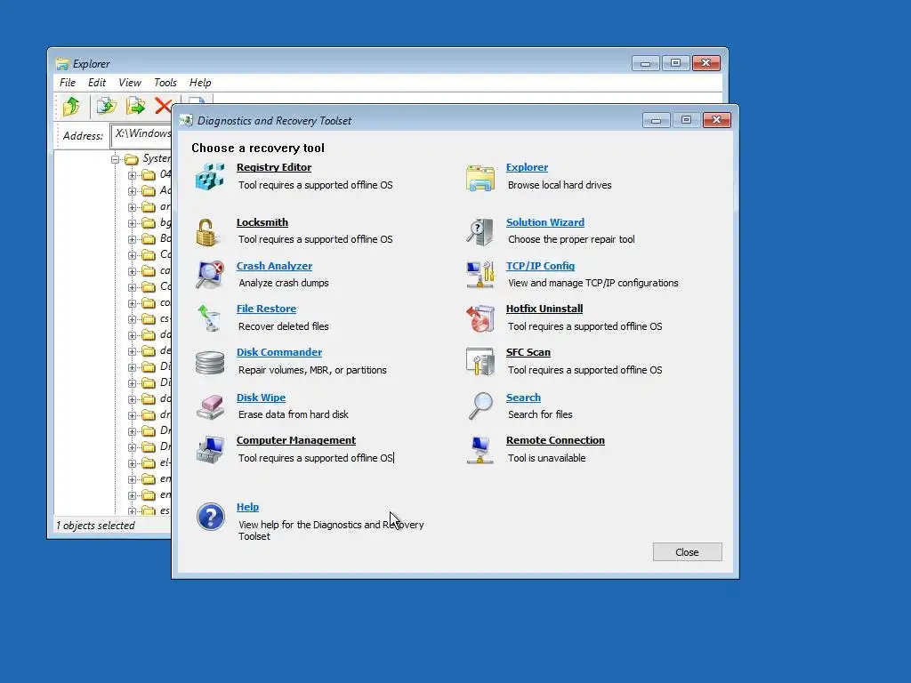
Task: Open the Help menu in Explorer
Action: pyautogui.click(x=200, y=83)
